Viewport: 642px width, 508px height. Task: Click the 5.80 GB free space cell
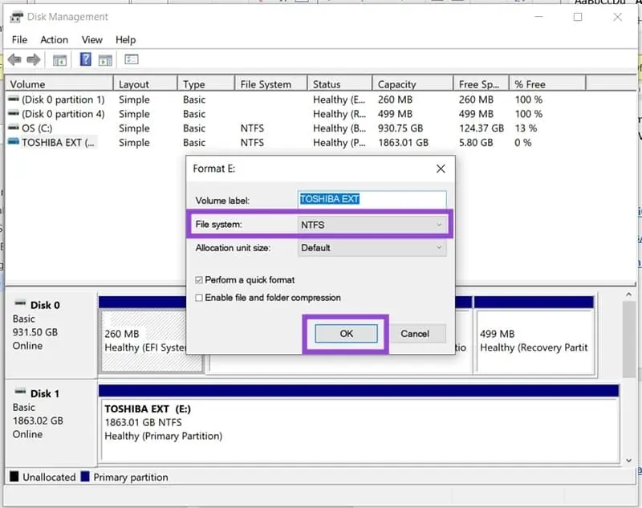(x=476, y=143)
